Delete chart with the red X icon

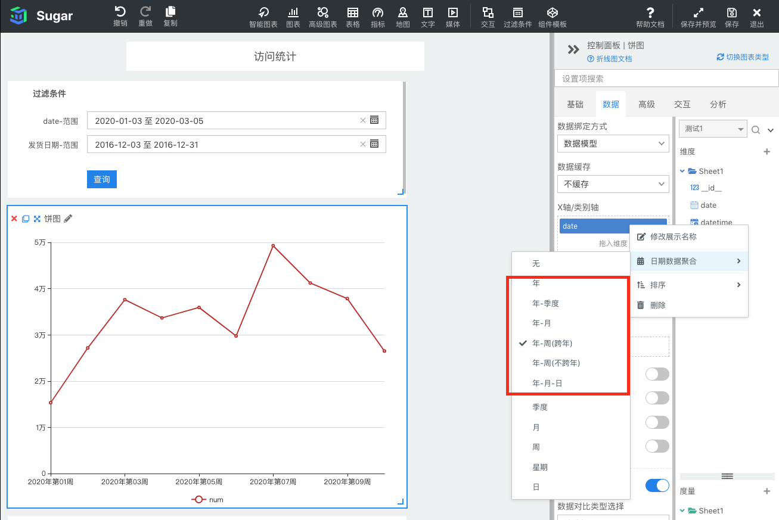coord(14,219)
